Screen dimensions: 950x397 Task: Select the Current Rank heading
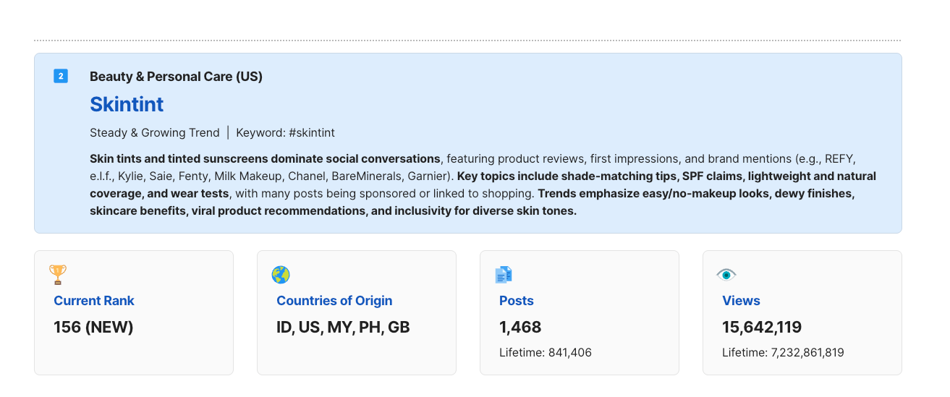click(94, 301)
